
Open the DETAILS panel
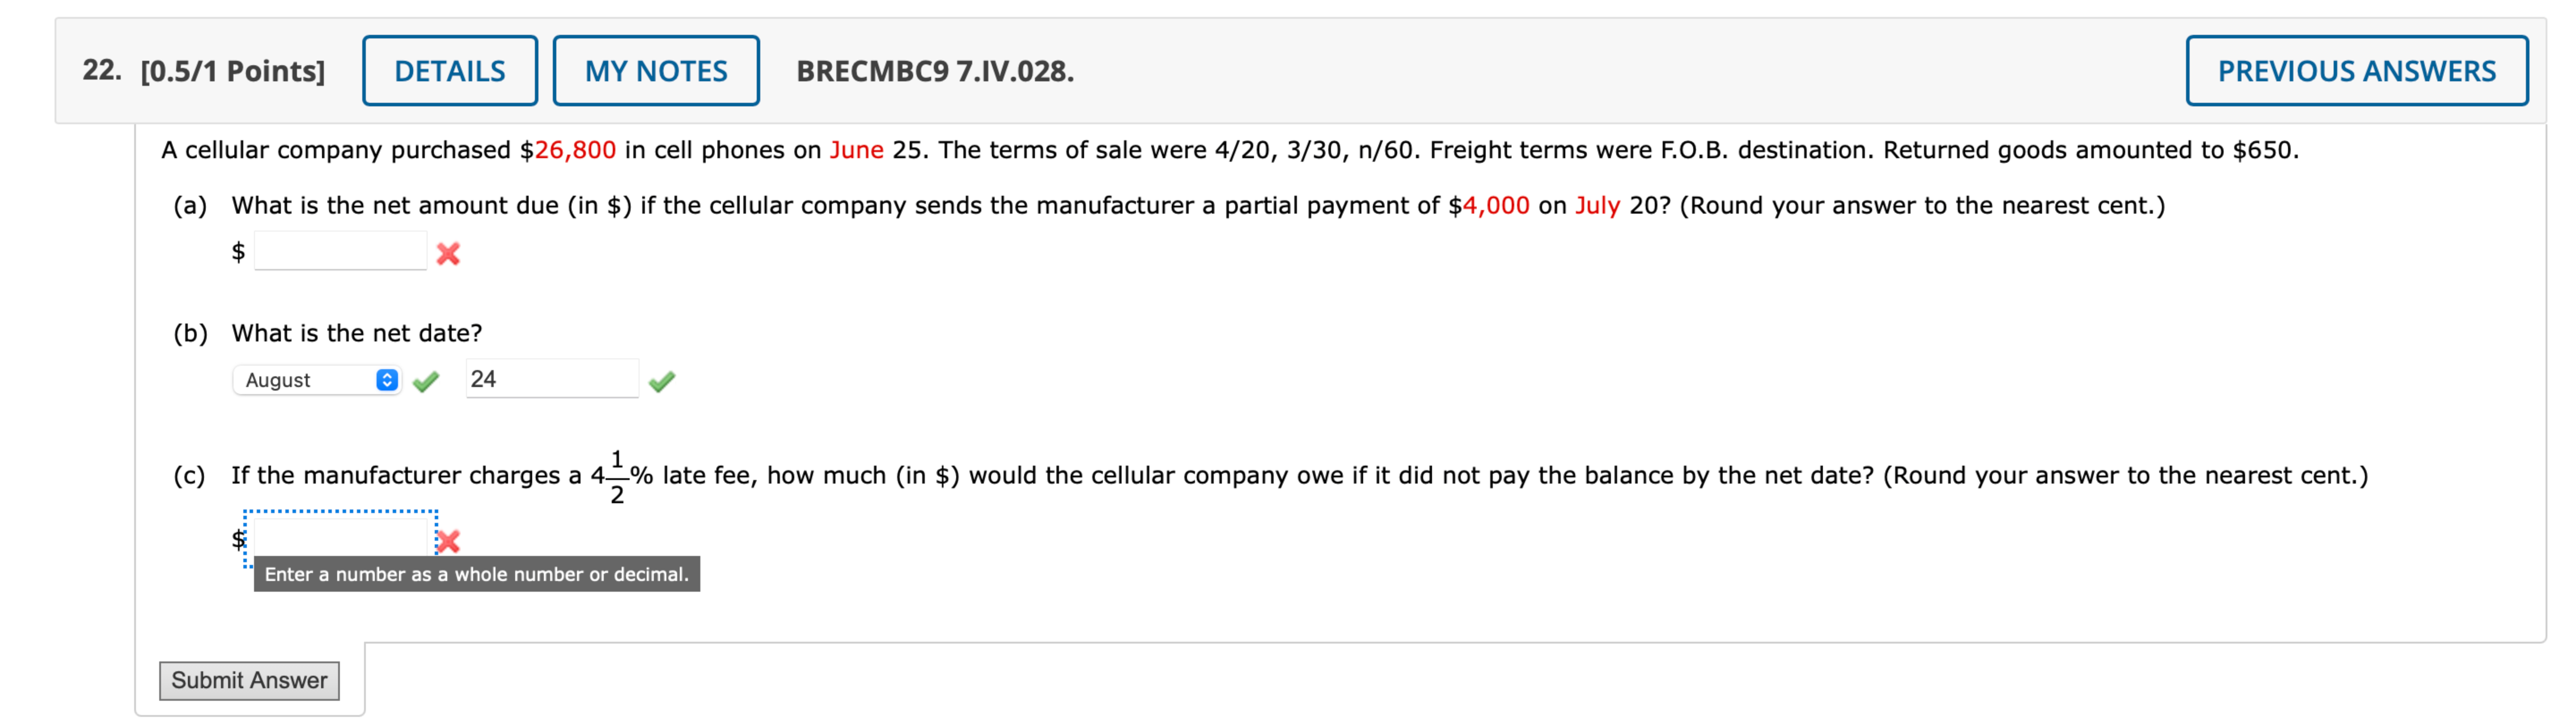point(449,70)
